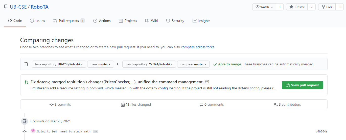The image size is (346, 140).
Task: Click the Pull requests count badge 1
Action: 83,21
